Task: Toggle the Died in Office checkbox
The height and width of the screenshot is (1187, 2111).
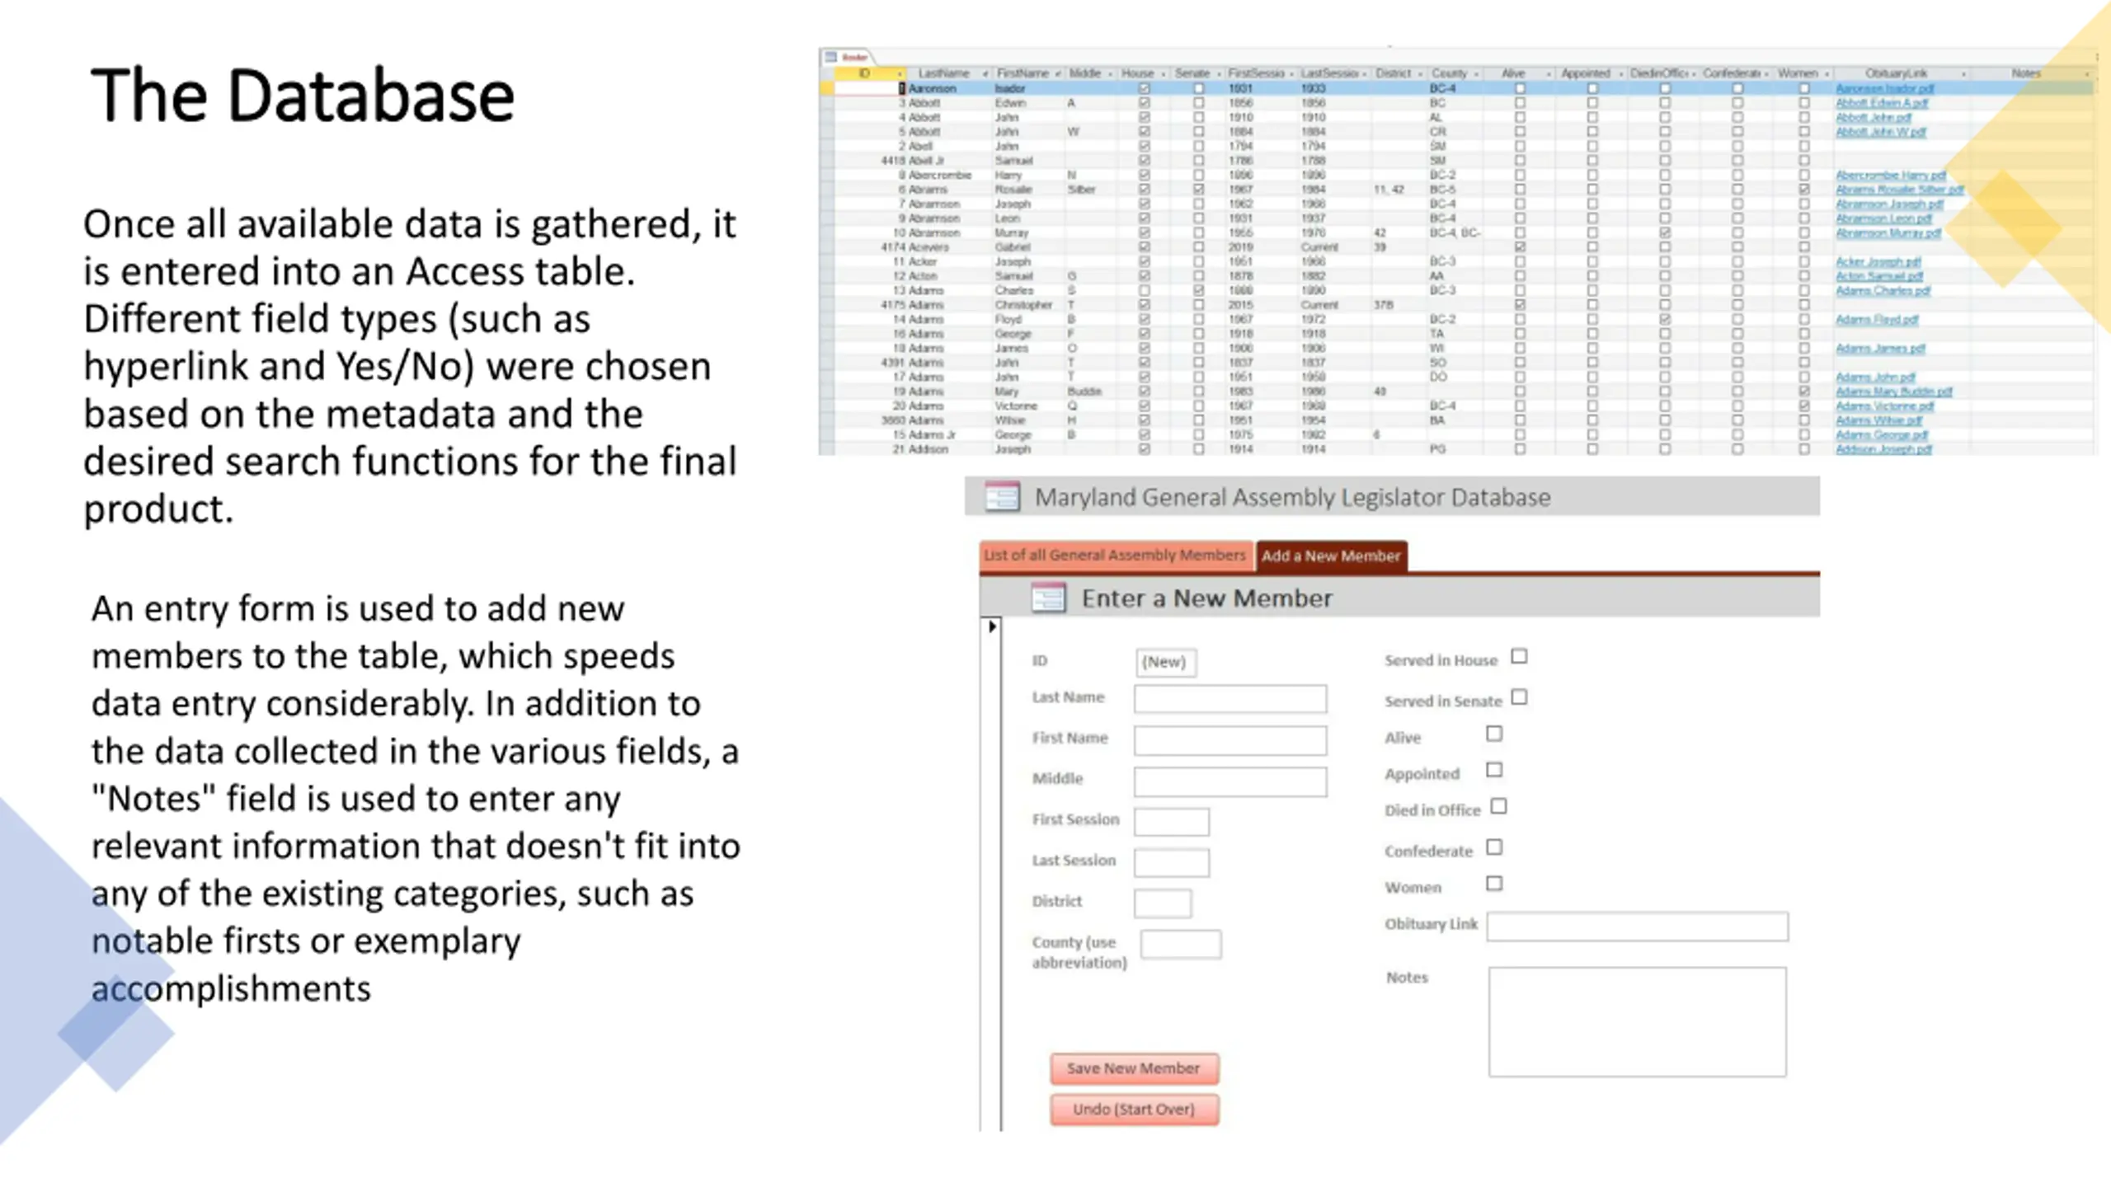Action: (x=1498, y=807)
